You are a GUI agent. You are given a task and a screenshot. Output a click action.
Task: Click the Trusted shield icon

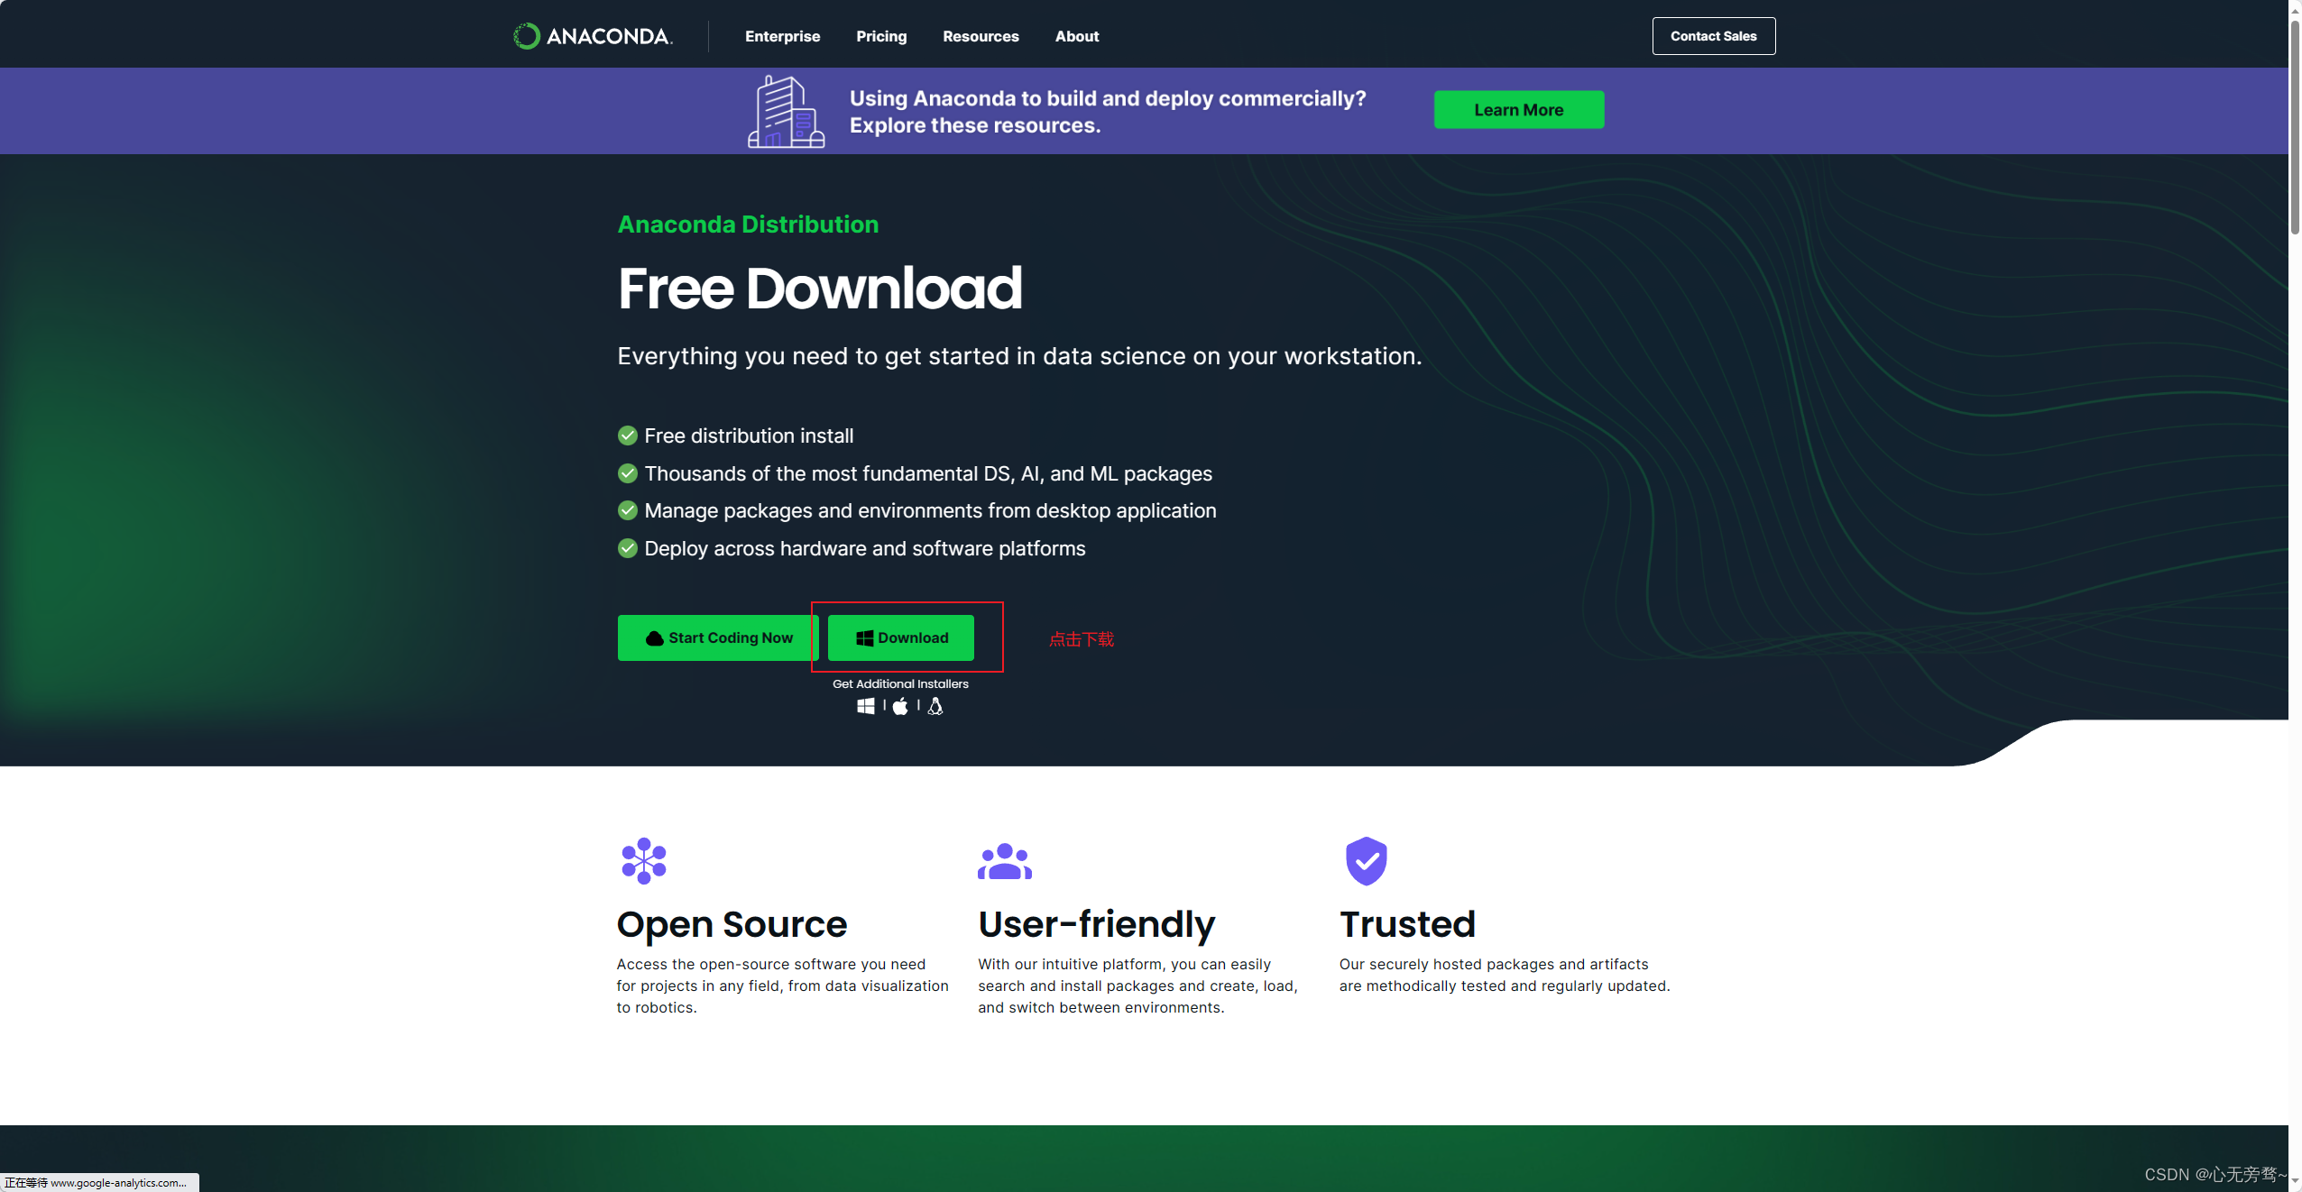pos(1366,860)
